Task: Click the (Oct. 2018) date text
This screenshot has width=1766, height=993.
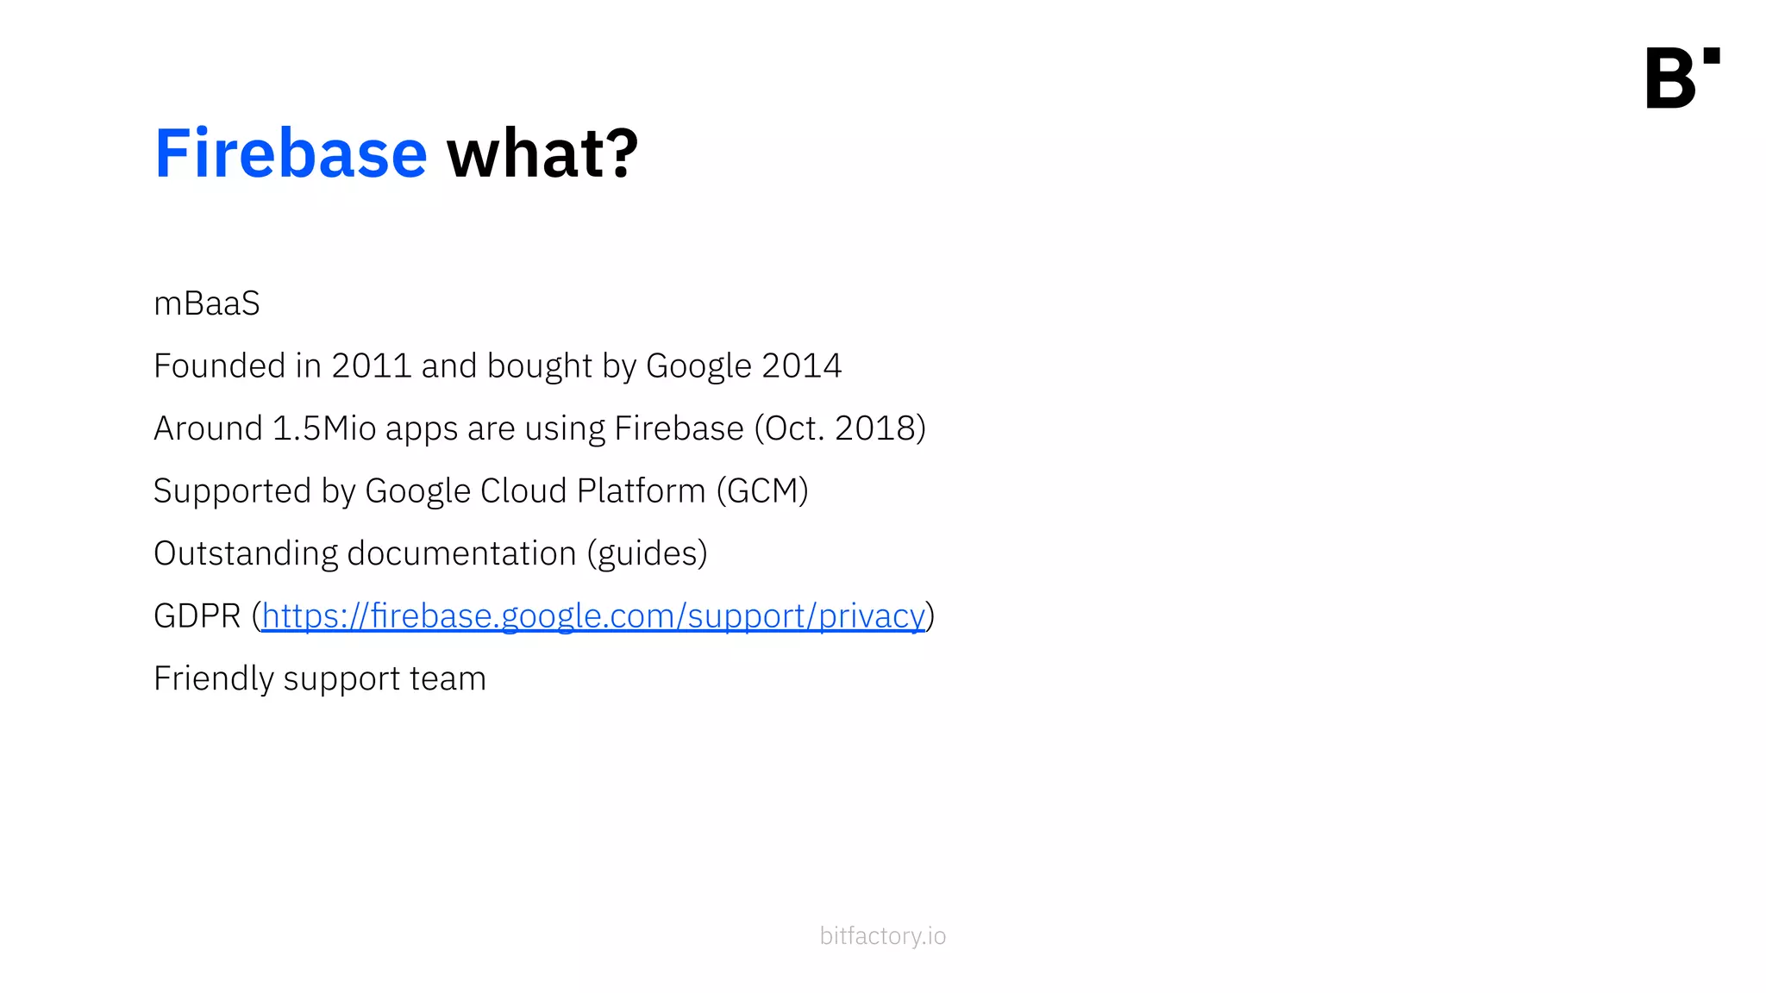Action: tap(840, 428)
